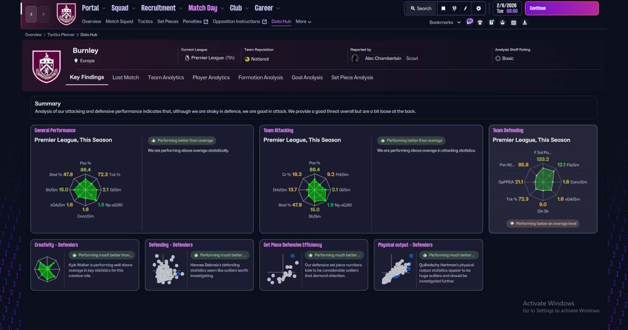Click the date and time display
This screenshot has height=330, width=628.
point(506,8)
